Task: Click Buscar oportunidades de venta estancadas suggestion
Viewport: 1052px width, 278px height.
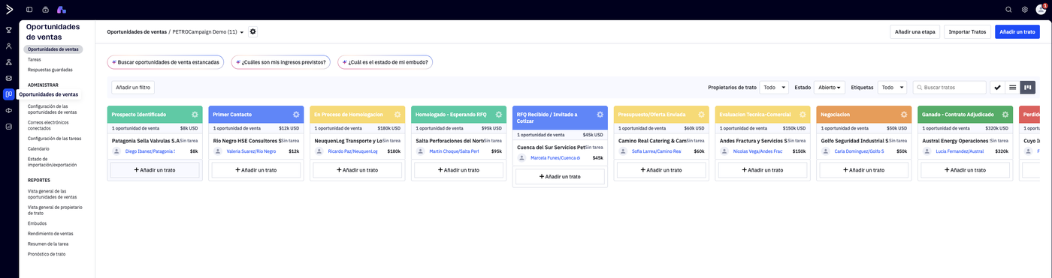Action: [x=165, y=62]
